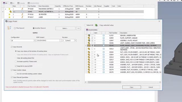Choose Increase quantity if items exist
This screenshot has width=182, height=102.
16,61
